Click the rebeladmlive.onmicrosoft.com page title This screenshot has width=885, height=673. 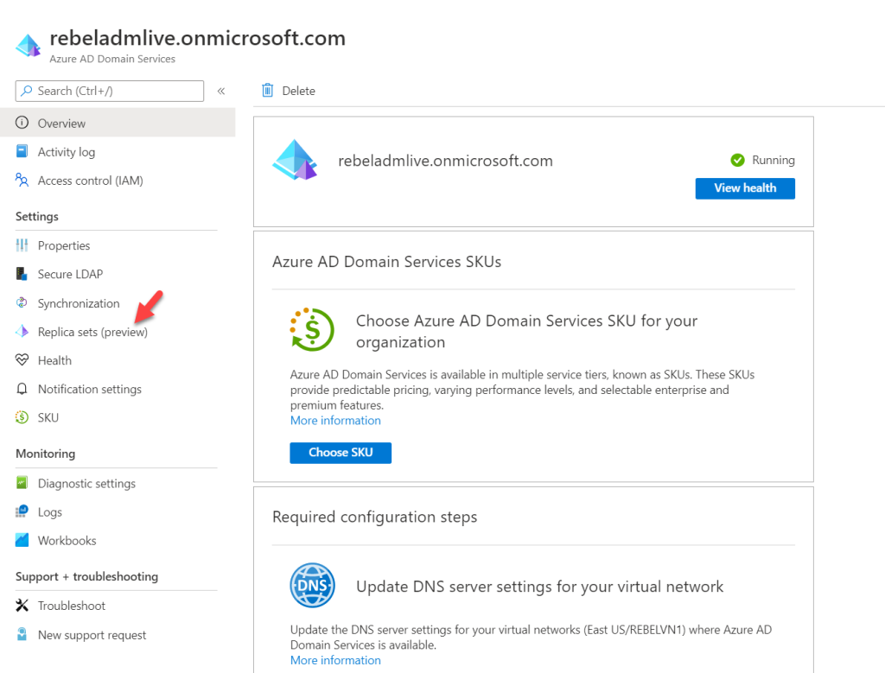198,38
